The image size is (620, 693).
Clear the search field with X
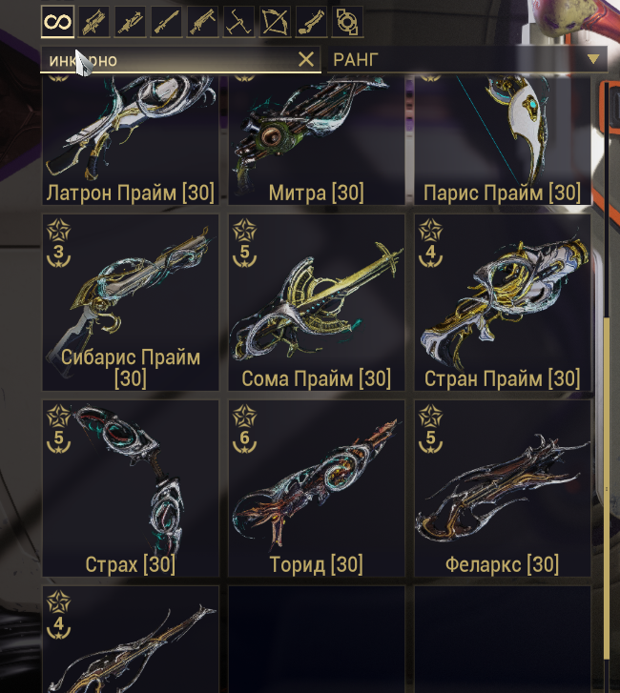click(306, 59)
